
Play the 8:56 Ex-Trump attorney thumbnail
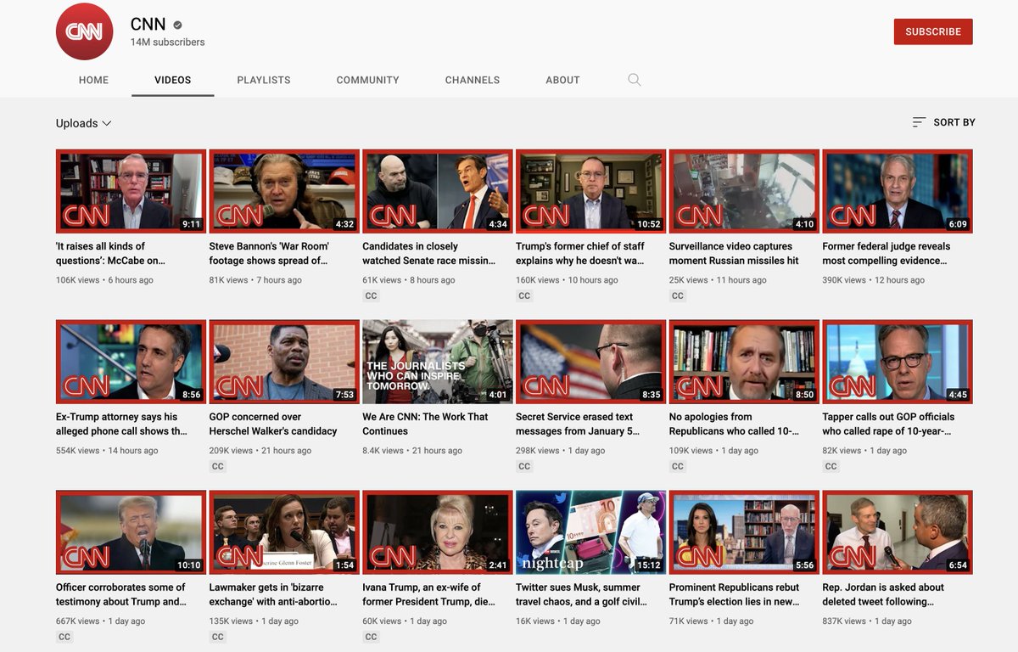(131, 362)
